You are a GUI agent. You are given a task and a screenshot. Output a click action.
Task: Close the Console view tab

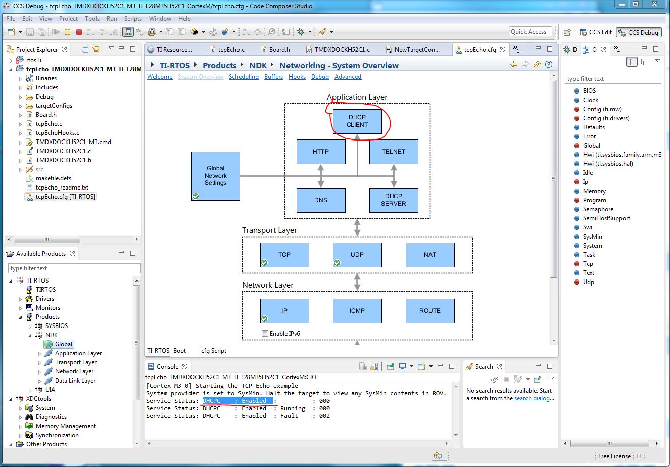pos(185,367)
